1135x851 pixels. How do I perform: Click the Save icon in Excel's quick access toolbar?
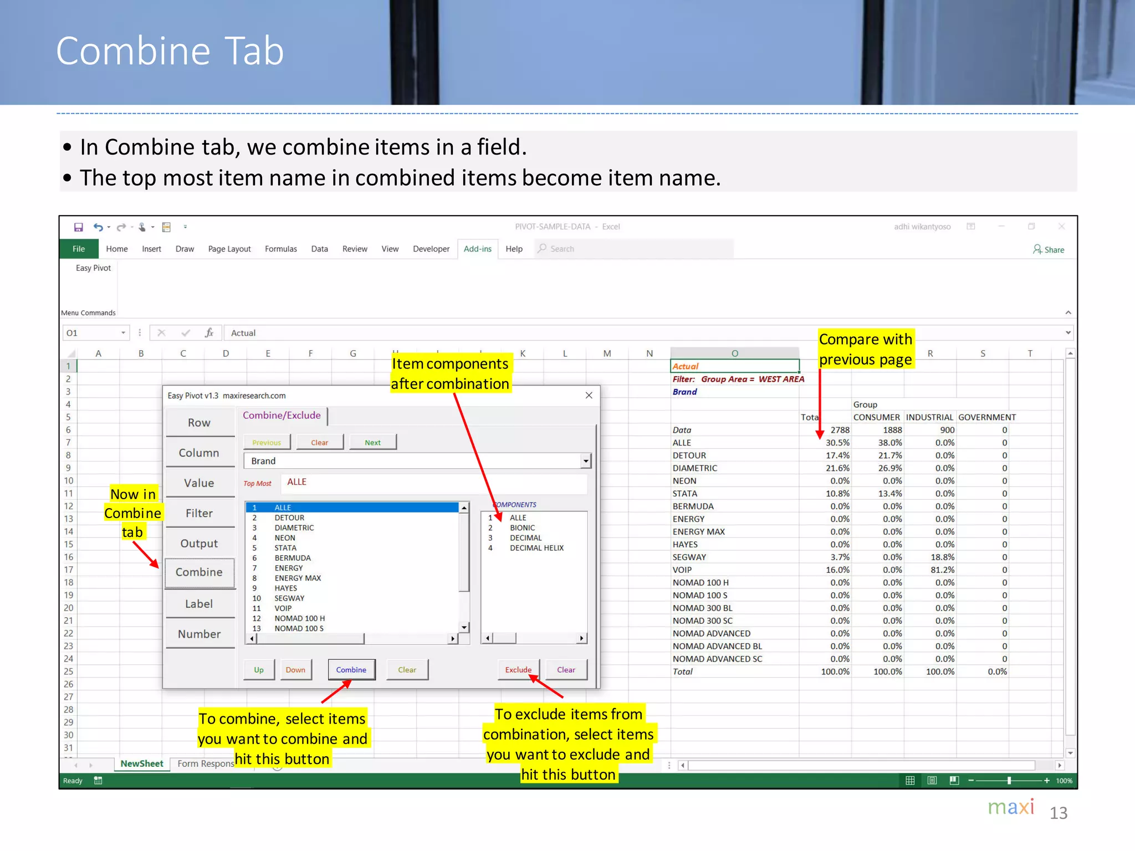pos(78,227)
